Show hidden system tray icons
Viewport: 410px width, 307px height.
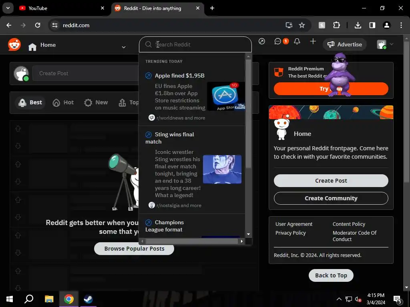[339, 299]
